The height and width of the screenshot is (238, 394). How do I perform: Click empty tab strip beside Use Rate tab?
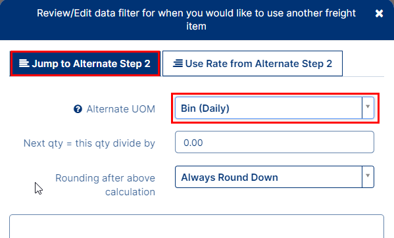pyautogui.click(x=363, y=64)
